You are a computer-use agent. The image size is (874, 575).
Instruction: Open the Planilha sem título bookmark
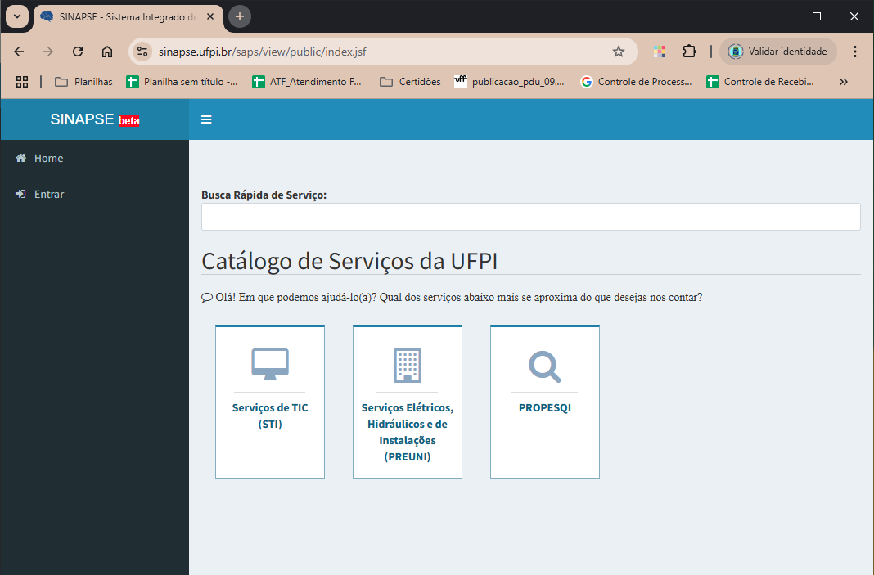point(182,82)
